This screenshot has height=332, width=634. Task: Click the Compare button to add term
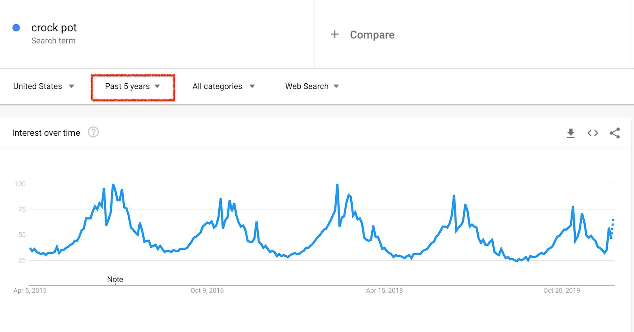pos(372,35)
